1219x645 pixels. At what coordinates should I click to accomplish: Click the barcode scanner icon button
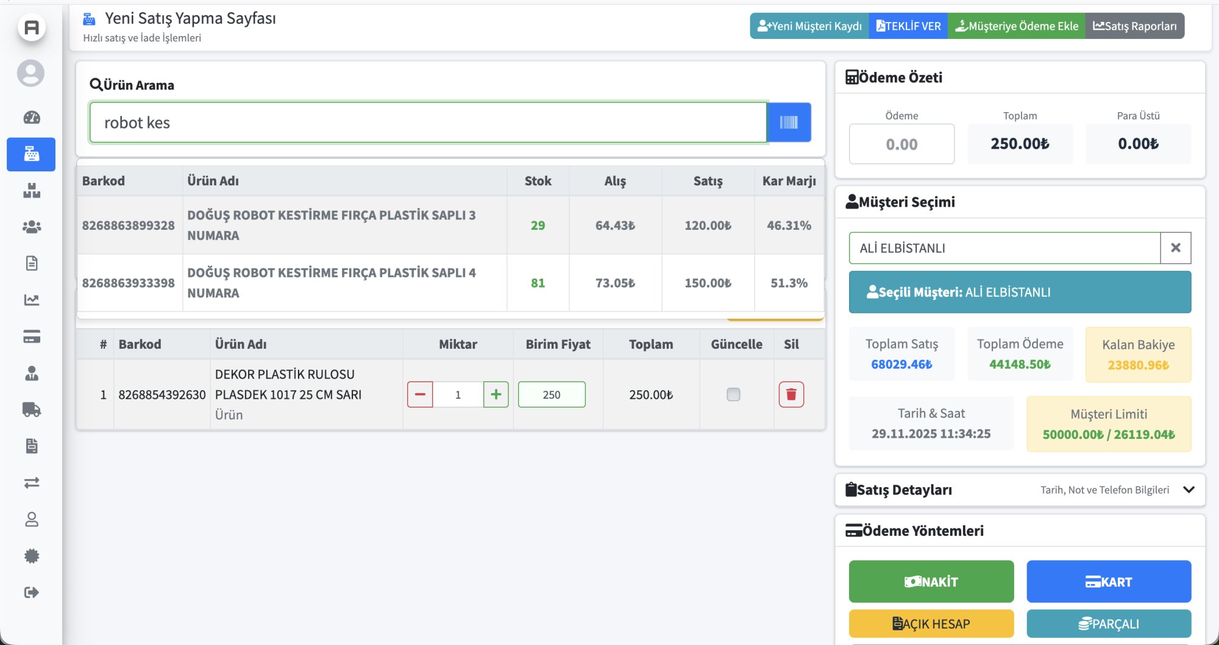pyautogui.click(x=789, y=123)
